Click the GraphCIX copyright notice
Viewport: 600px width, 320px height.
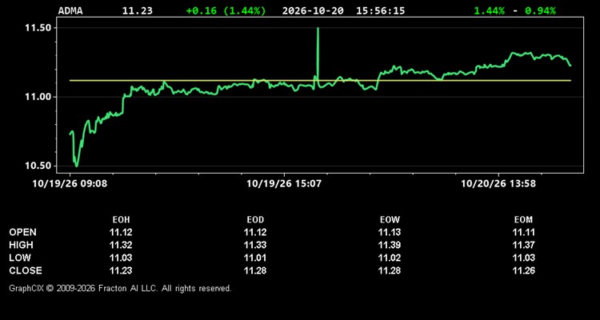coord(120,288)
